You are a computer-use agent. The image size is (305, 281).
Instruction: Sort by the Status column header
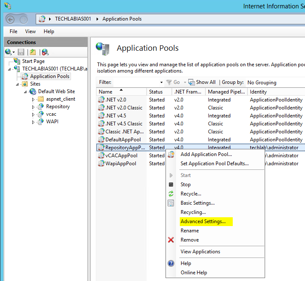pos(159,92)
